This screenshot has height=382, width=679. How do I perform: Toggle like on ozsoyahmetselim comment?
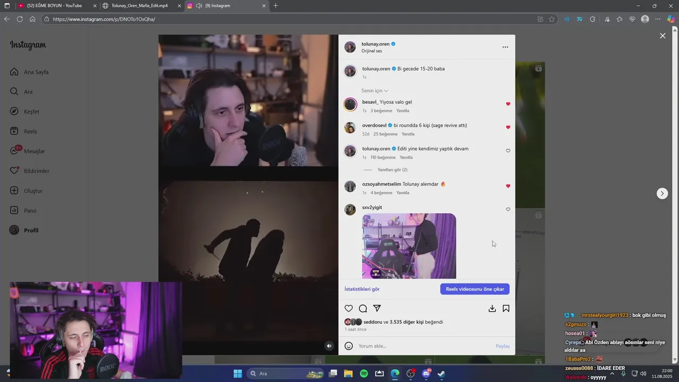(x=508, y=186)
